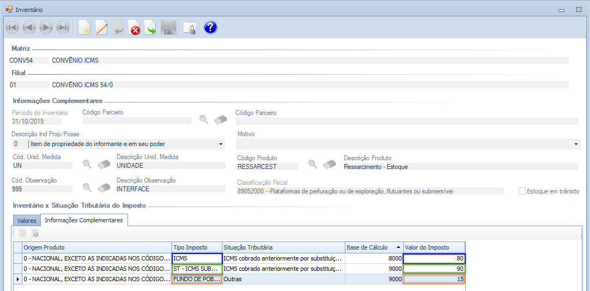
Task: Open the Descrição Ind Prop/Posse dropdown
Action: click(221, 144)
